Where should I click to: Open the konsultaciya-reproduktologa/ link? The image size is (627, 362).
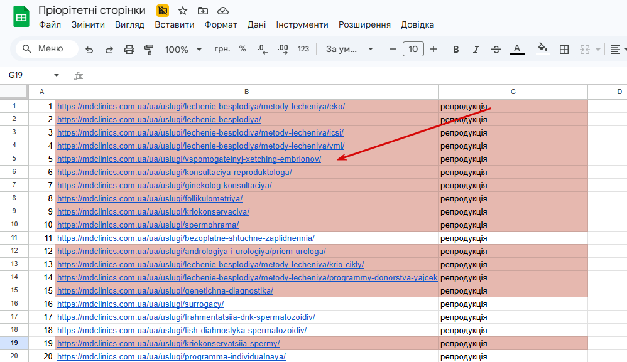point(175,172)
